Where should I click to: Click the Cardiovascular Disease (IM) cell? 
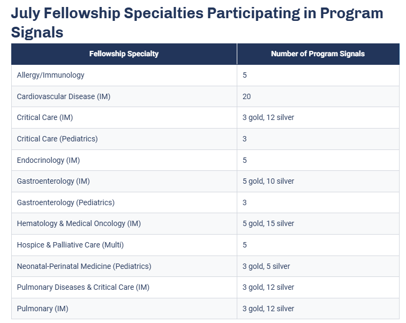pos(124,96)
